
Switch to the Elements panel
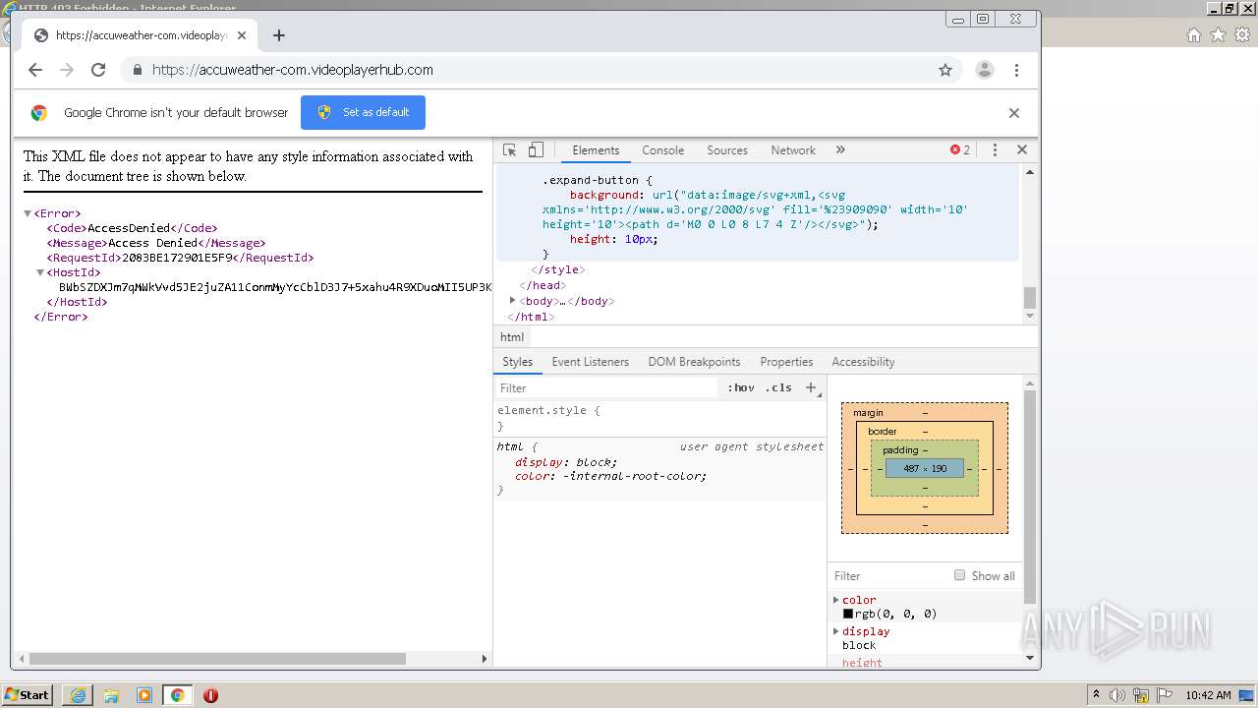pos(596,150)
